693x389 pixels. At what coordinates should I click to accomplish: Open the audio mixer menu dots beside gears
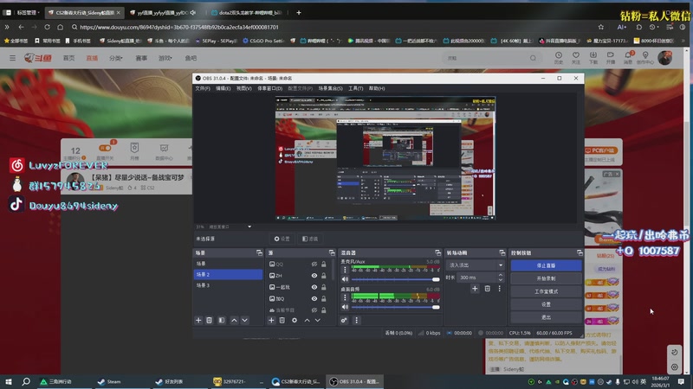click(x=356, y=320)
